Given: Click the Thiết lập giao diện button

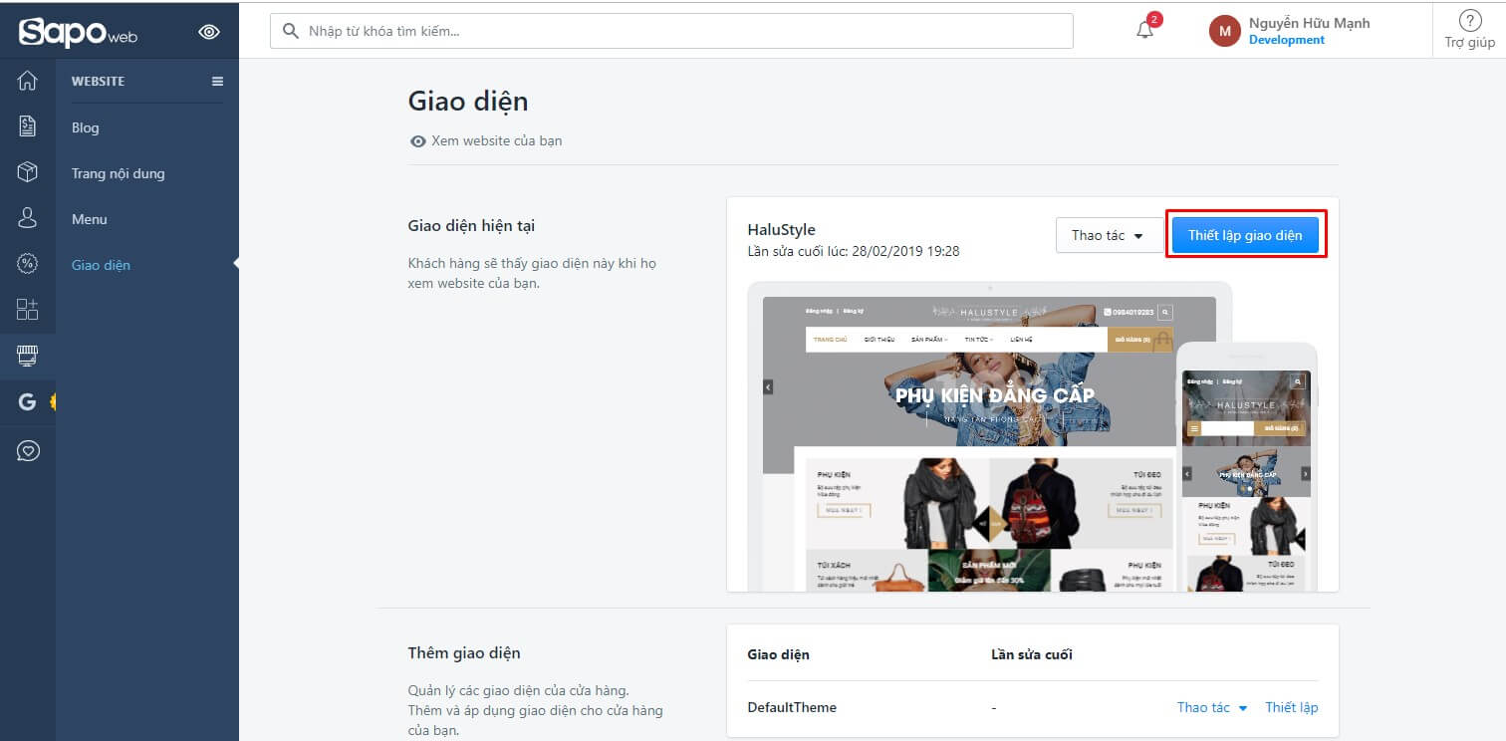Looking at the screenshot, I should point(1245,236).
